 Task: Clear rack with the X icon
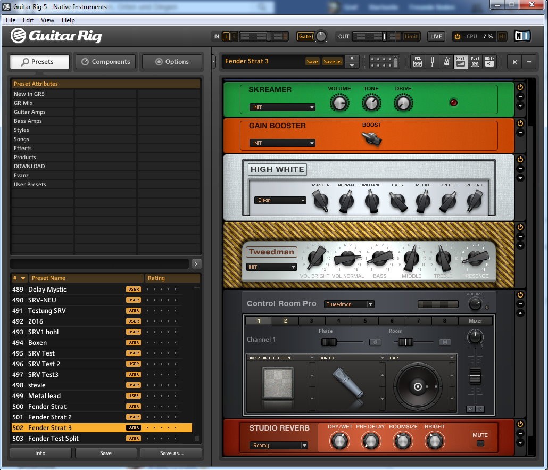click(x=514, y=62)
